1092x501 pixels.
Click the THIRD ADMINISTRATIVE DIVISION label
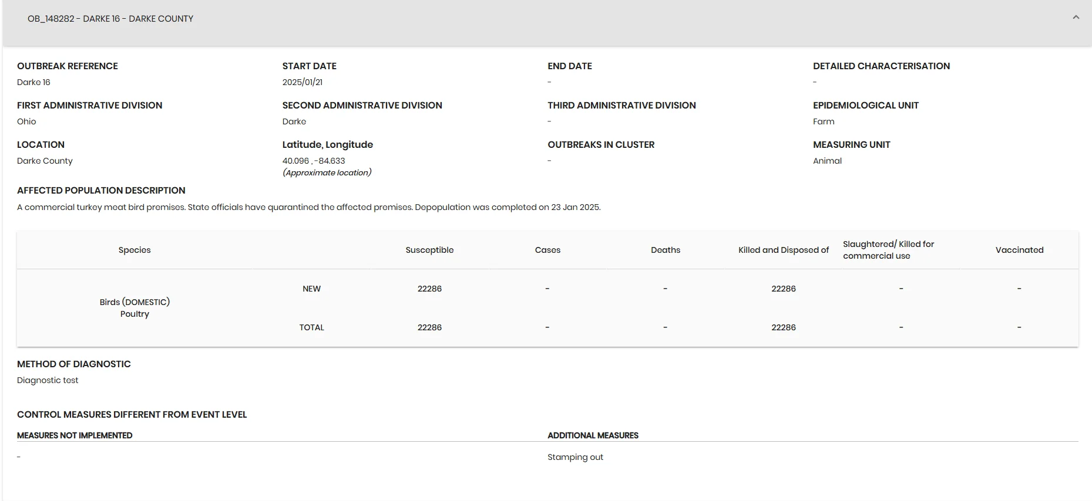pos(621,106)
